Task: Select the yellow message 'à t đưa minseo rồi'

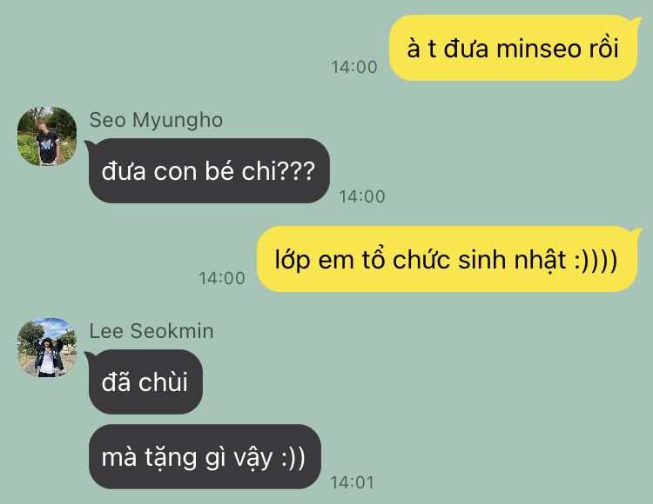Action: pos(513,48)
